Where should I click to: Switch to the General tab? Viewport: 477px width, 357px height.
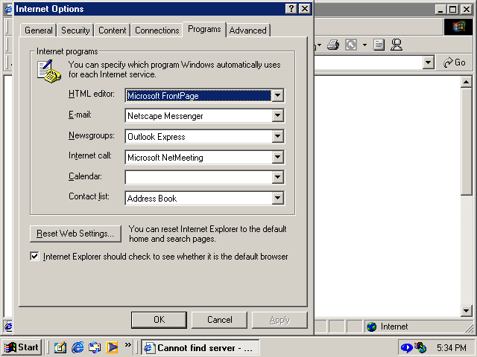(x=38, y=30)
